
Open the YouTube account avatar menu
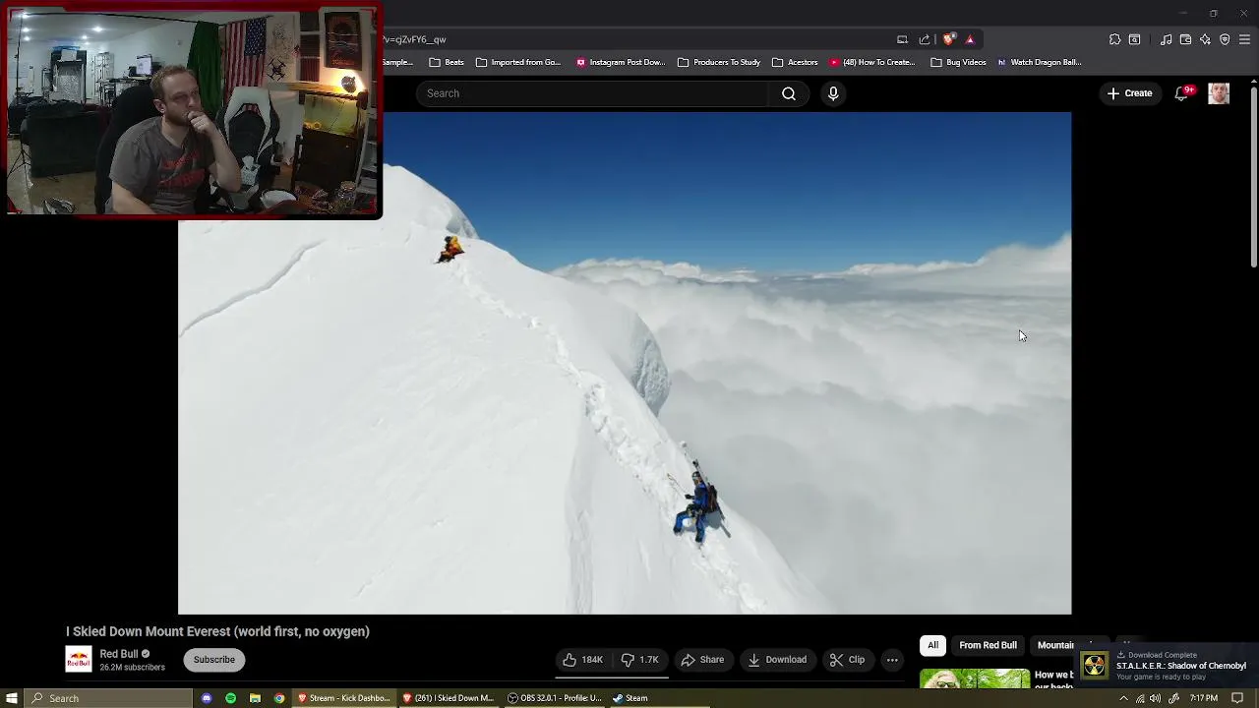click(x=1219, y=93)
